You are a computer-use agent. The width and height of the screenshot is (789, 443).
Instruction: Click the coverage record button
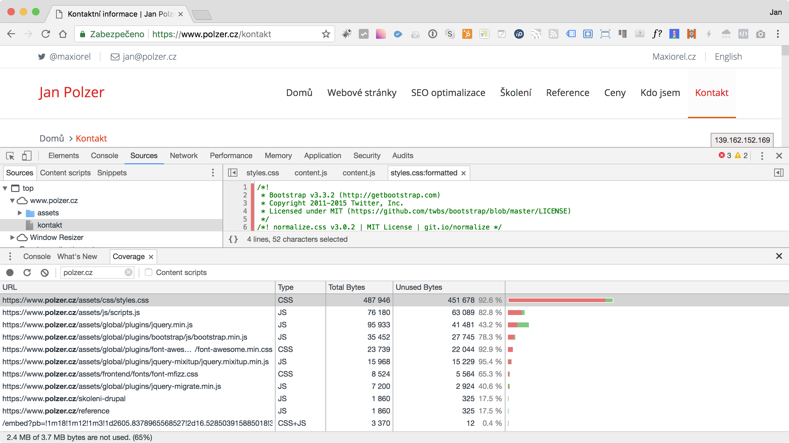[10, 273]
